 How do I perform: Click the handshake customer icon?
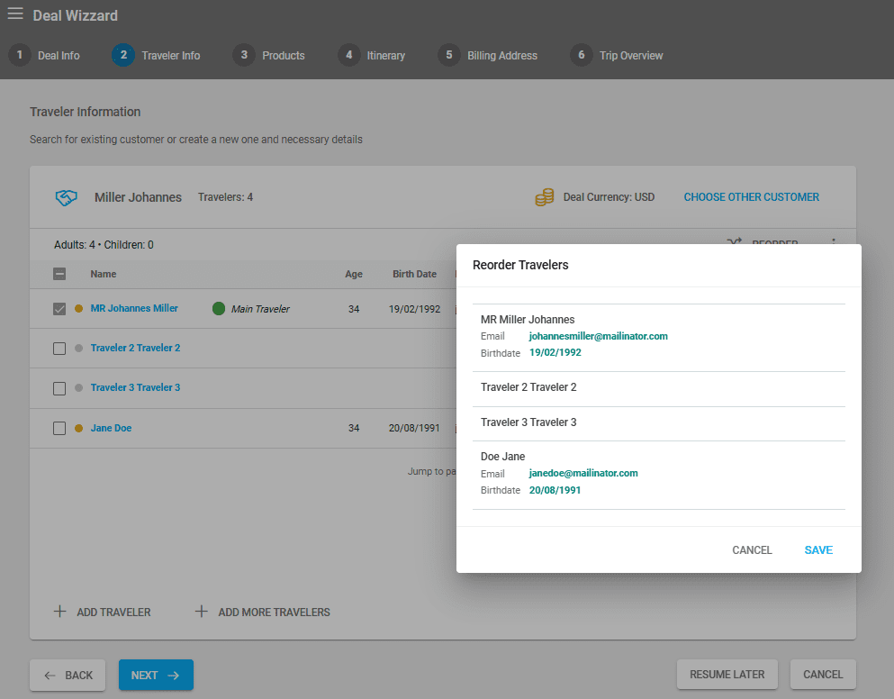tap(67, 197)
